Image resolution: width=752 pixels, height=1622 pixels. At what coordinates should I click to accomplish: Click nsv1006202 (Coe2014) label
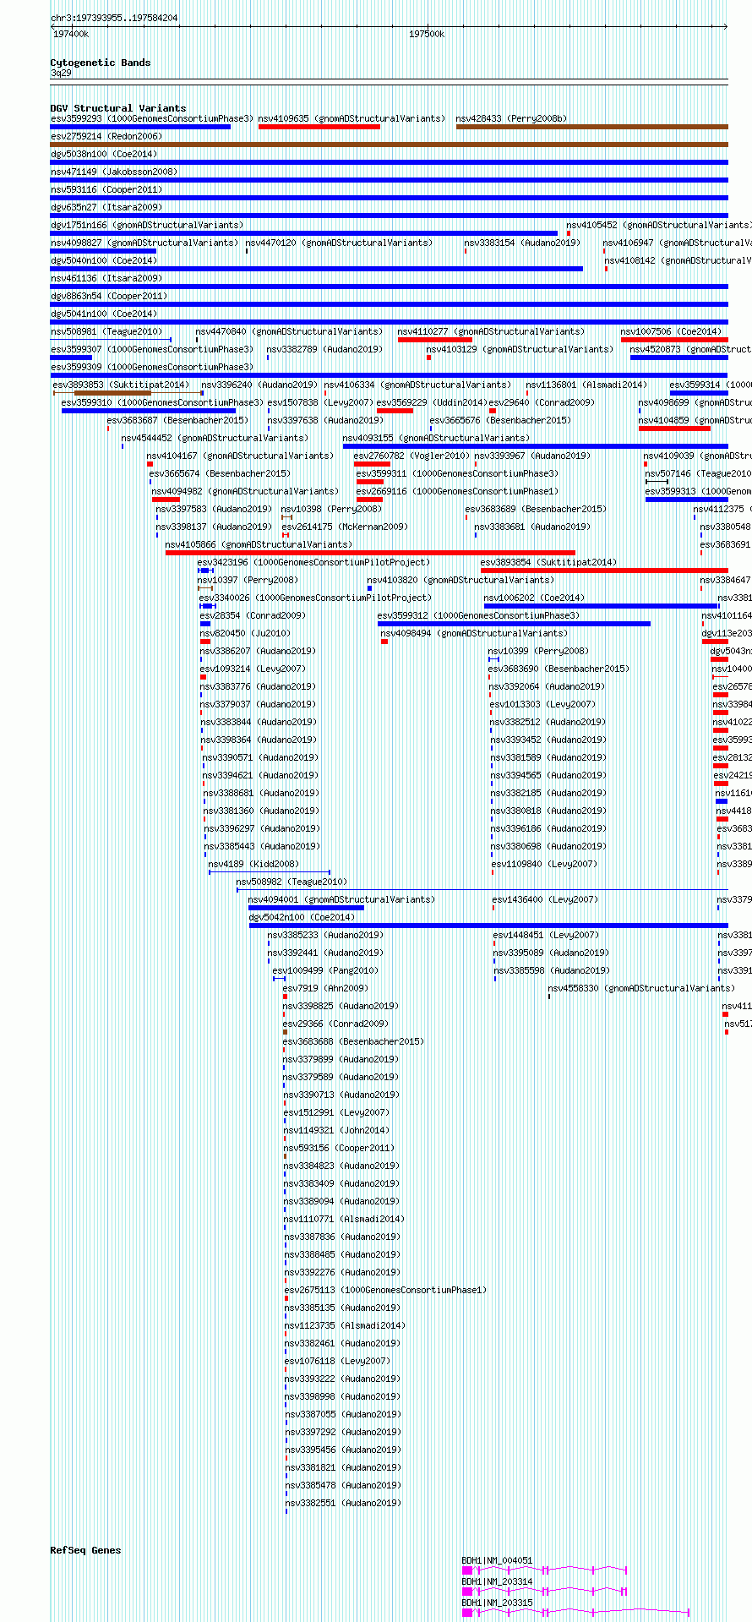(534, 598)
